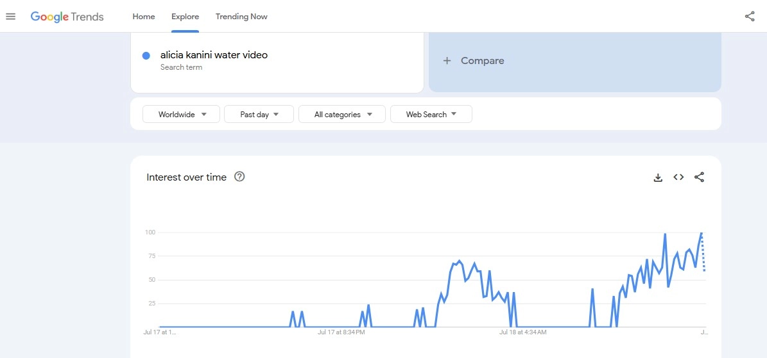Open the Past day time range dropdown
Image resolution: width=767 pixels, height=358 pixels.
(259, 115)
